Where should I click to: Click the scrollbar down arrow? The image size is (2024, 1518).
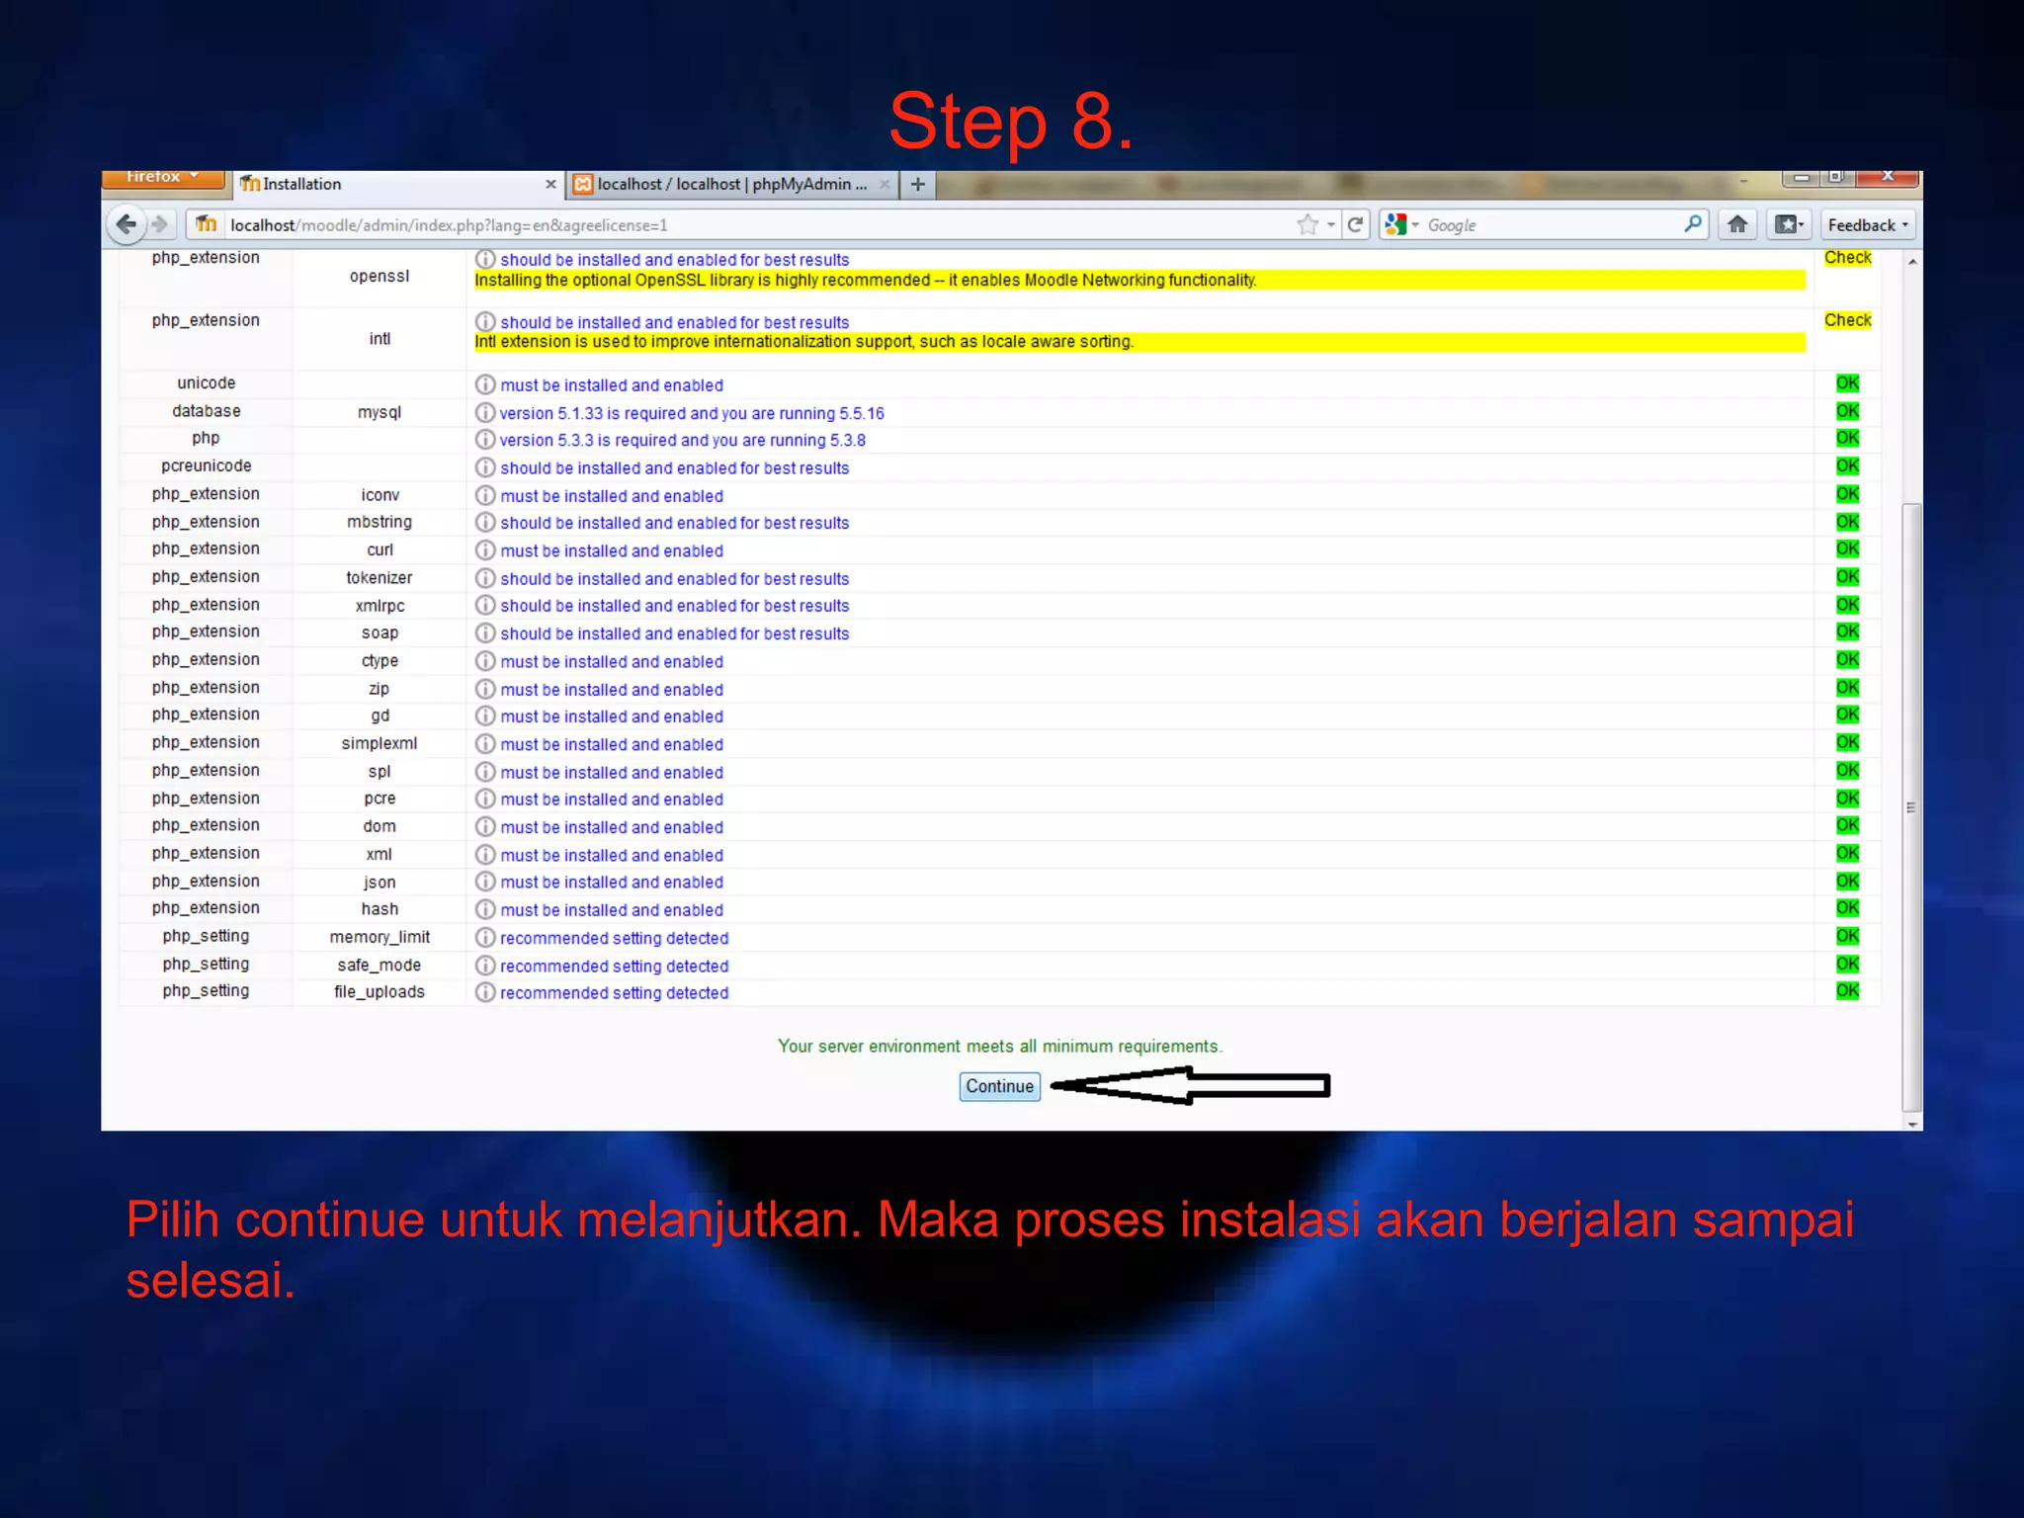pos(1912,1123)
